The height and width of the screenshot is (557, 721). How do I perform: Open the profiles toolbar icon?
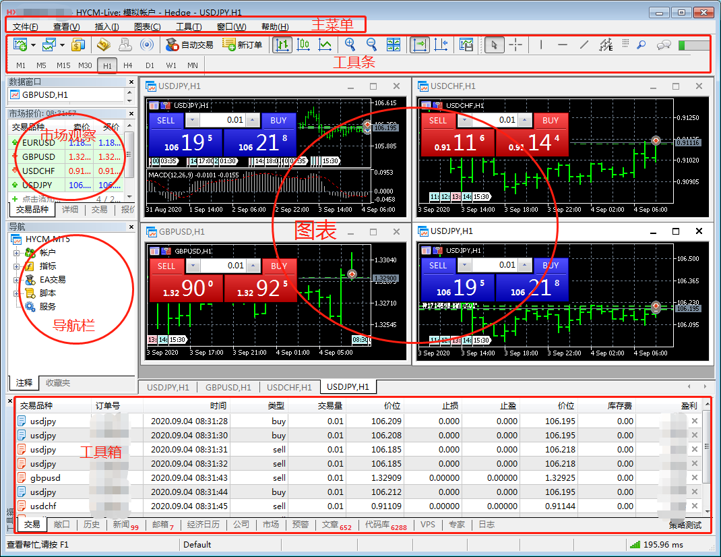(x=49, y=45)
